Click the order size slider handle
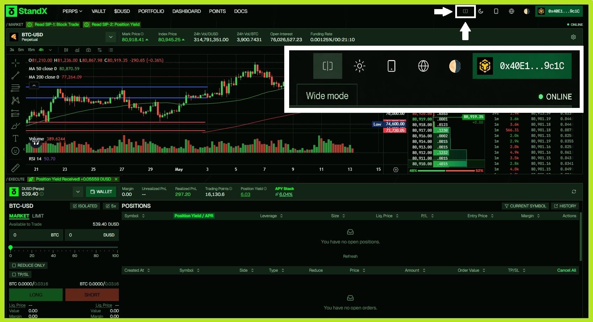Image resolution: width=593 pixels, height=322 pixels. point(10,248)
